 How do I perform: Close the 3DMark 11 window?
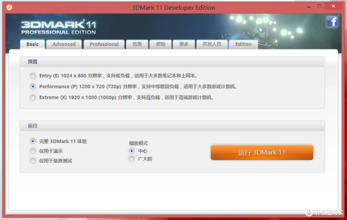333,6
